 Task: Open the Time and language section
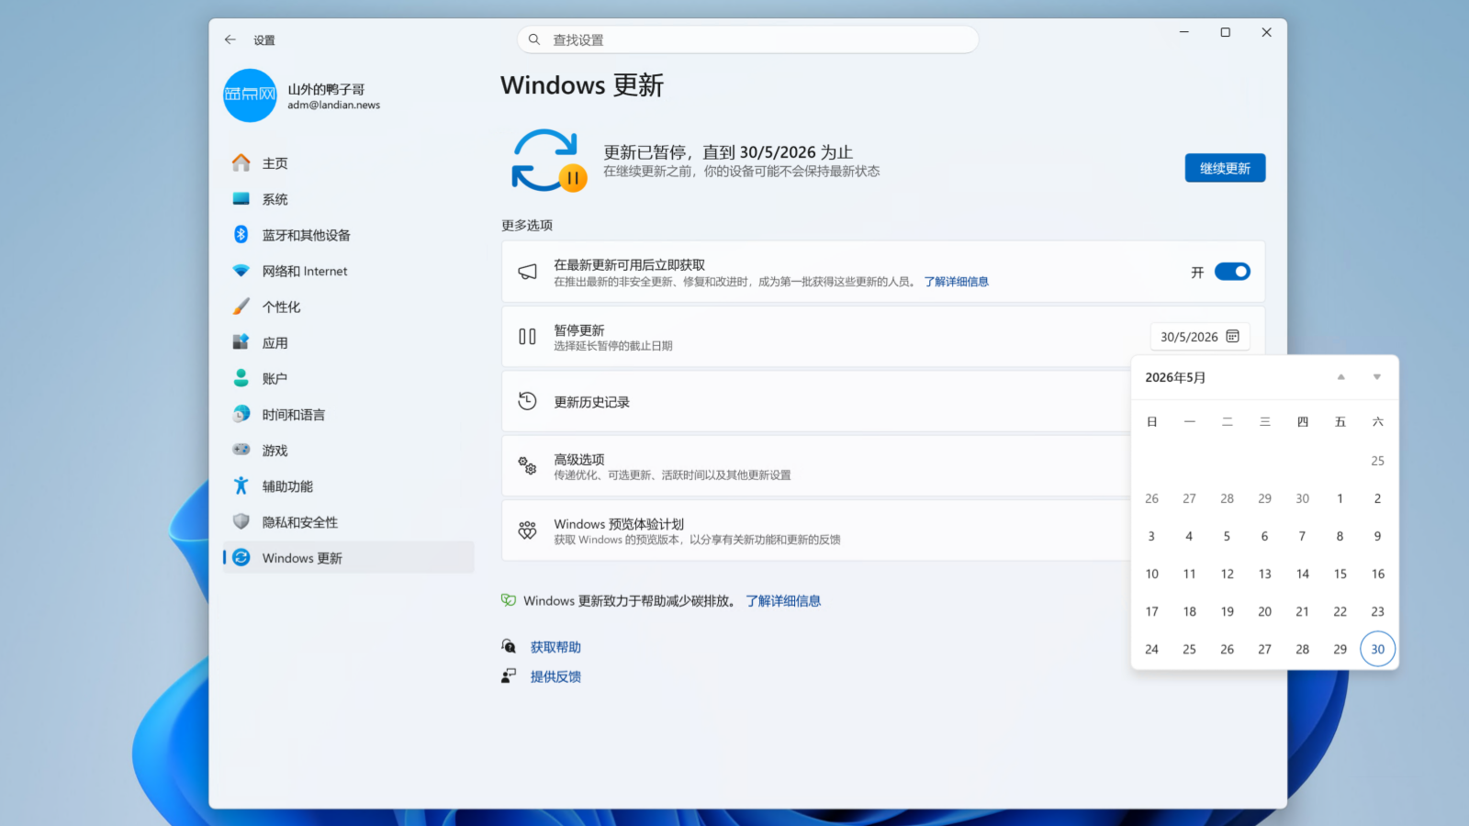tap(293, 415)
